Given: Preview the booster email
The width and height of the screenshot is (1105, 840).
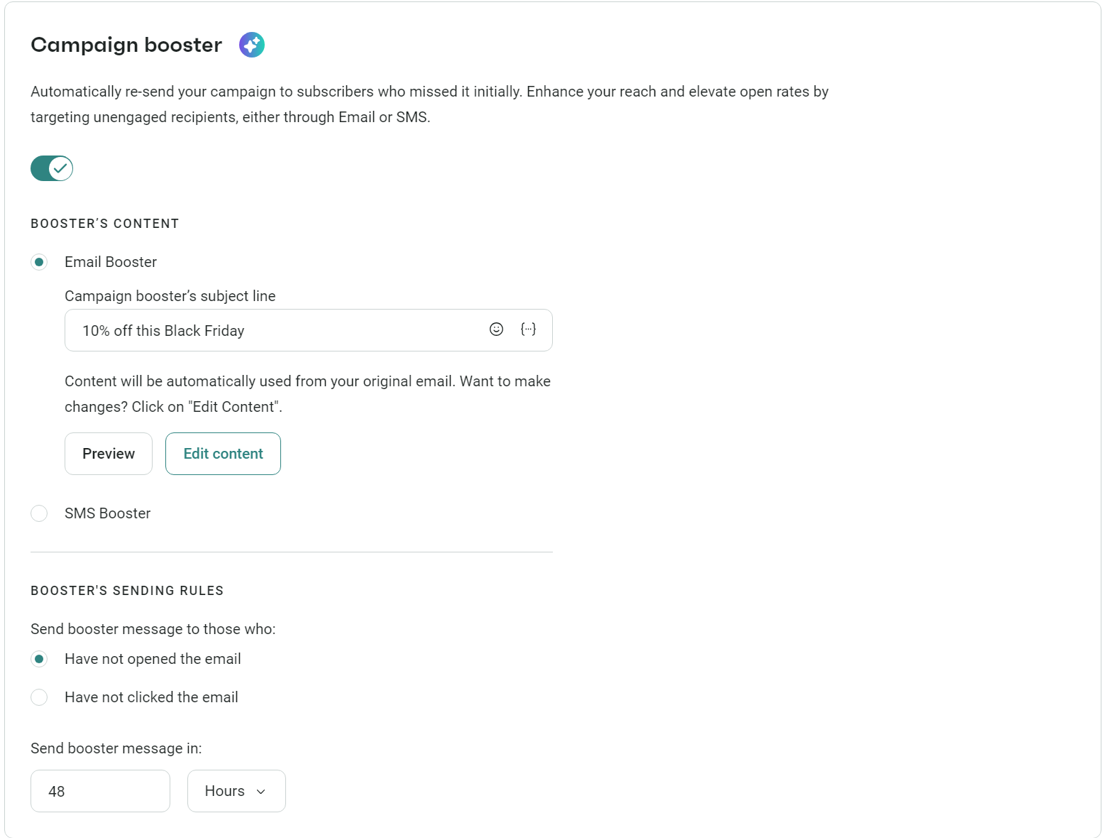Looking at the screenshot, I should coord(108,453).
